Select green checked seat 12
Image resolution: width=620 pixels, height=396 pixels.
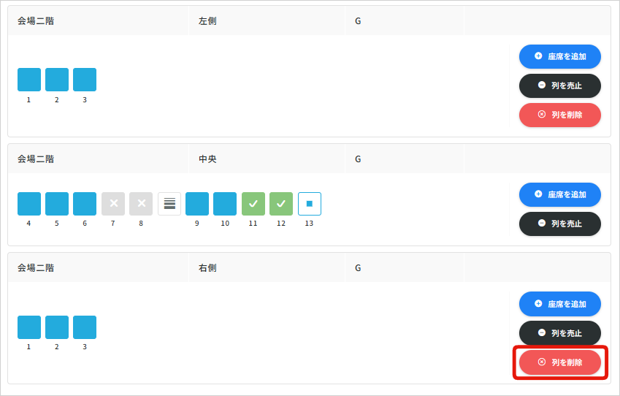(x=281, y=204)
